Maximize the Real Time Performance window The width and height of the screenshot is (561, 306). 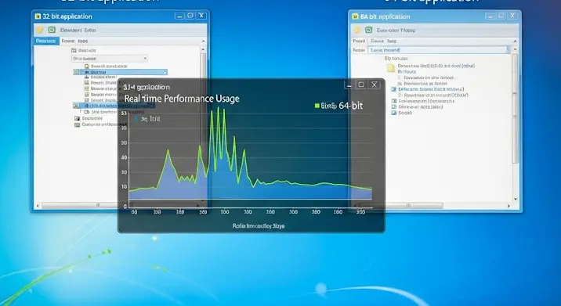click(x=361, y=85)
